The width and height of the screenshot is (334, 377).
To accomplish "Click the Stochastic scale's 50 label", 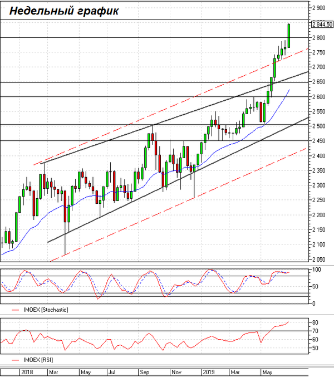I will pos(315,287).
